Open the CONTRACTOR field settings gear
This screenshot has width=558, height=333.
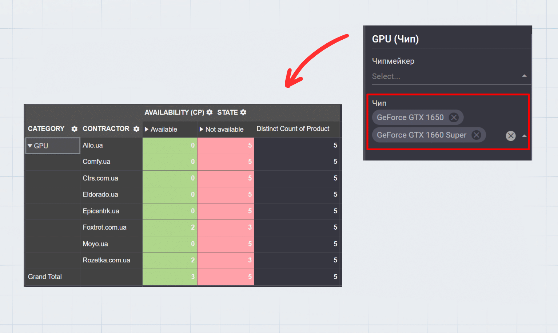[x=136, y=129]
